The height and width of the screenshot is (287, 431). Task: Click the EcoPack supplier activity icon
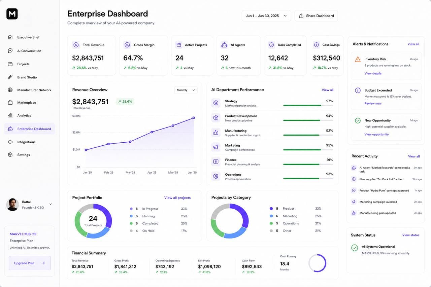tap(354, 179)
